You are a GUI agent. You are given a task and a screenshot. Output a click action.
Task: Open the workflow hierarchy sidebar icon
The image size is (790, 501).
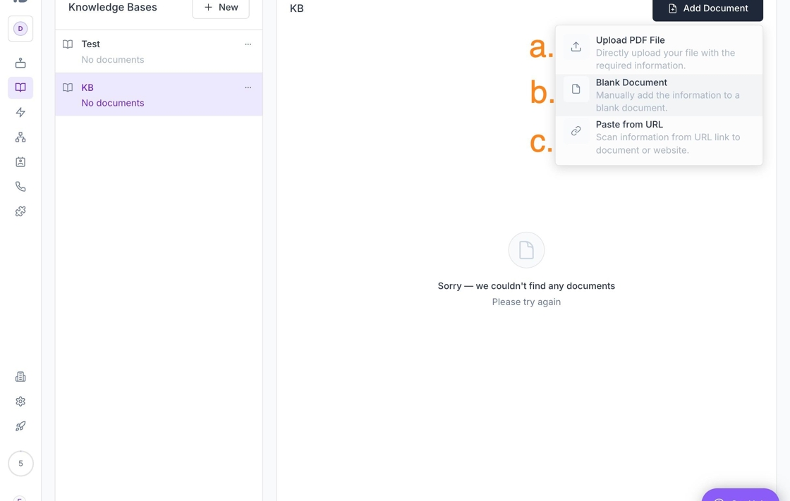pyautogui.click(x=20, y=137)
